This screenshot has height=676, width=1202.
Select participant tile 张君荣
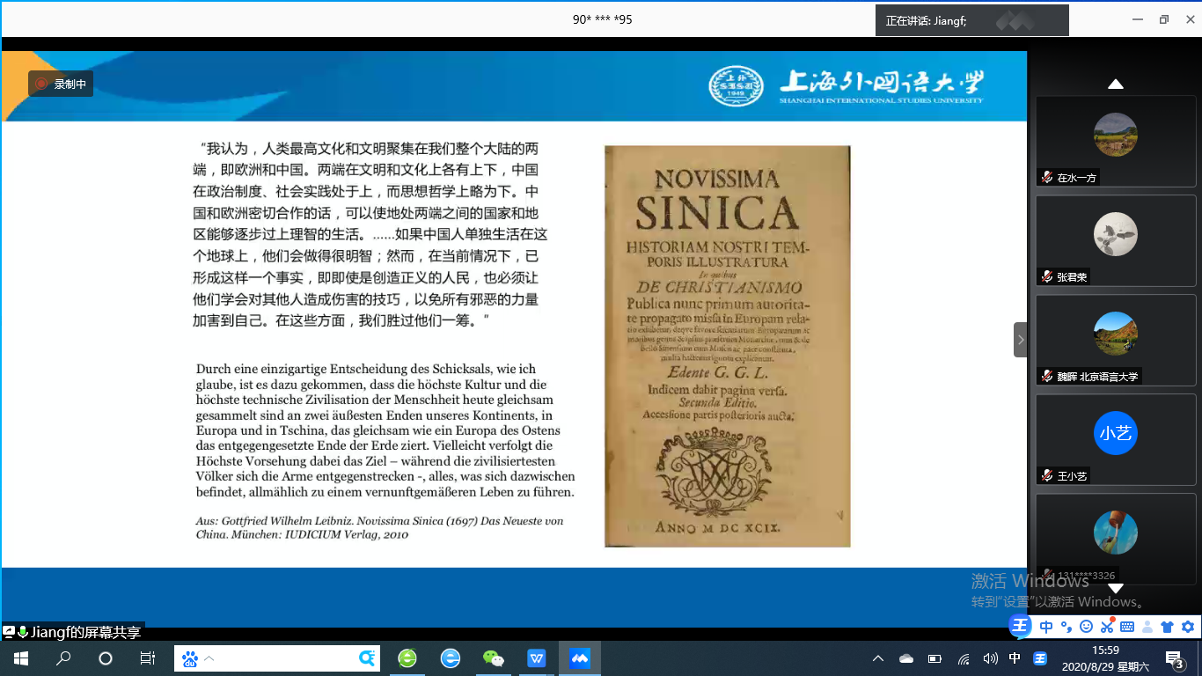click(x=1116, y=239)
